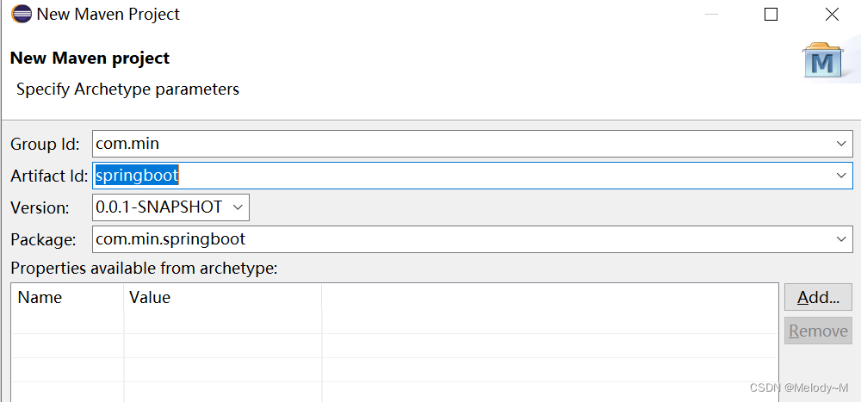Expand the Artifact Id dropdown arrow
861x402 pixels.
click(840, 176)
